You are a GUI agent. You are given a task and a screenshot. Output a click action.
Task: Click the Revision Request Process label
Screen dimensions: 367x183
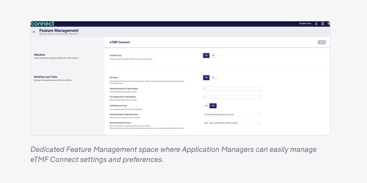pyautogui.click(x=120, y=123)
